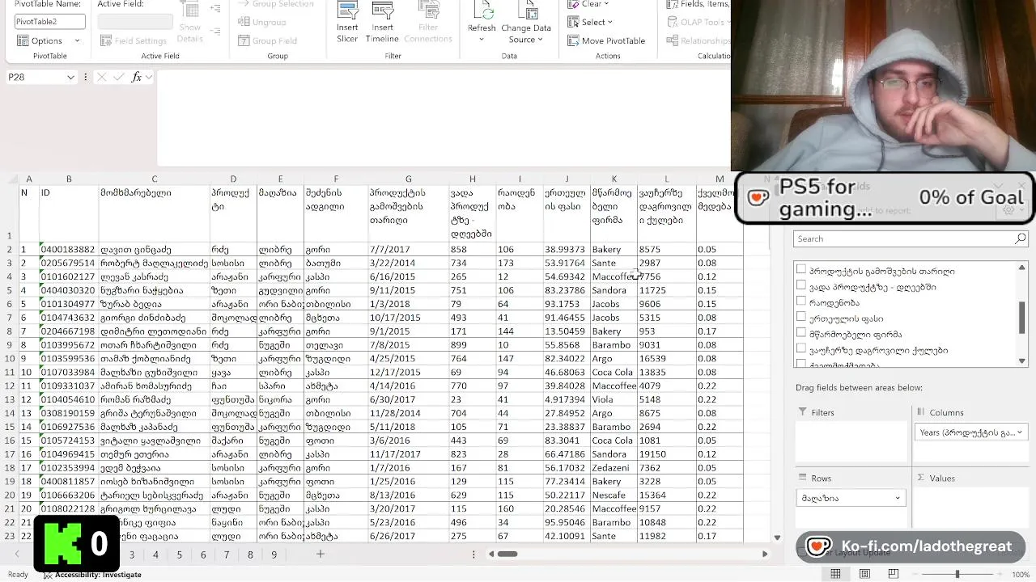The image size is (1036, 582).
Task: Refresh the PivotTable data
Action: (x=482, y=23)
